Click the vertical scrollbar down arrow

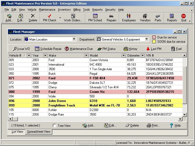coord(184,115)
